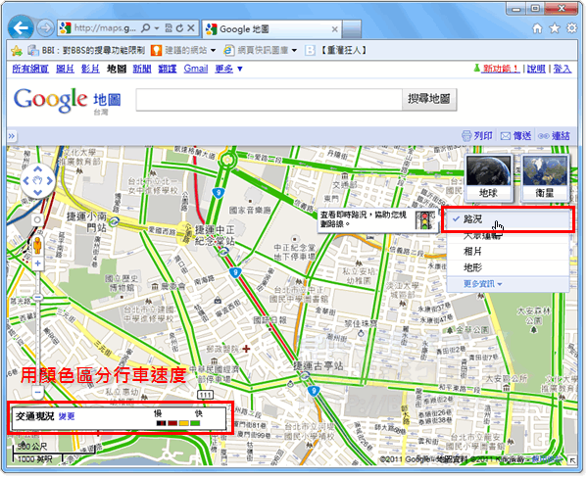Click the green fast traffic color swatch

pyautogui.click(x=195, y=423)
